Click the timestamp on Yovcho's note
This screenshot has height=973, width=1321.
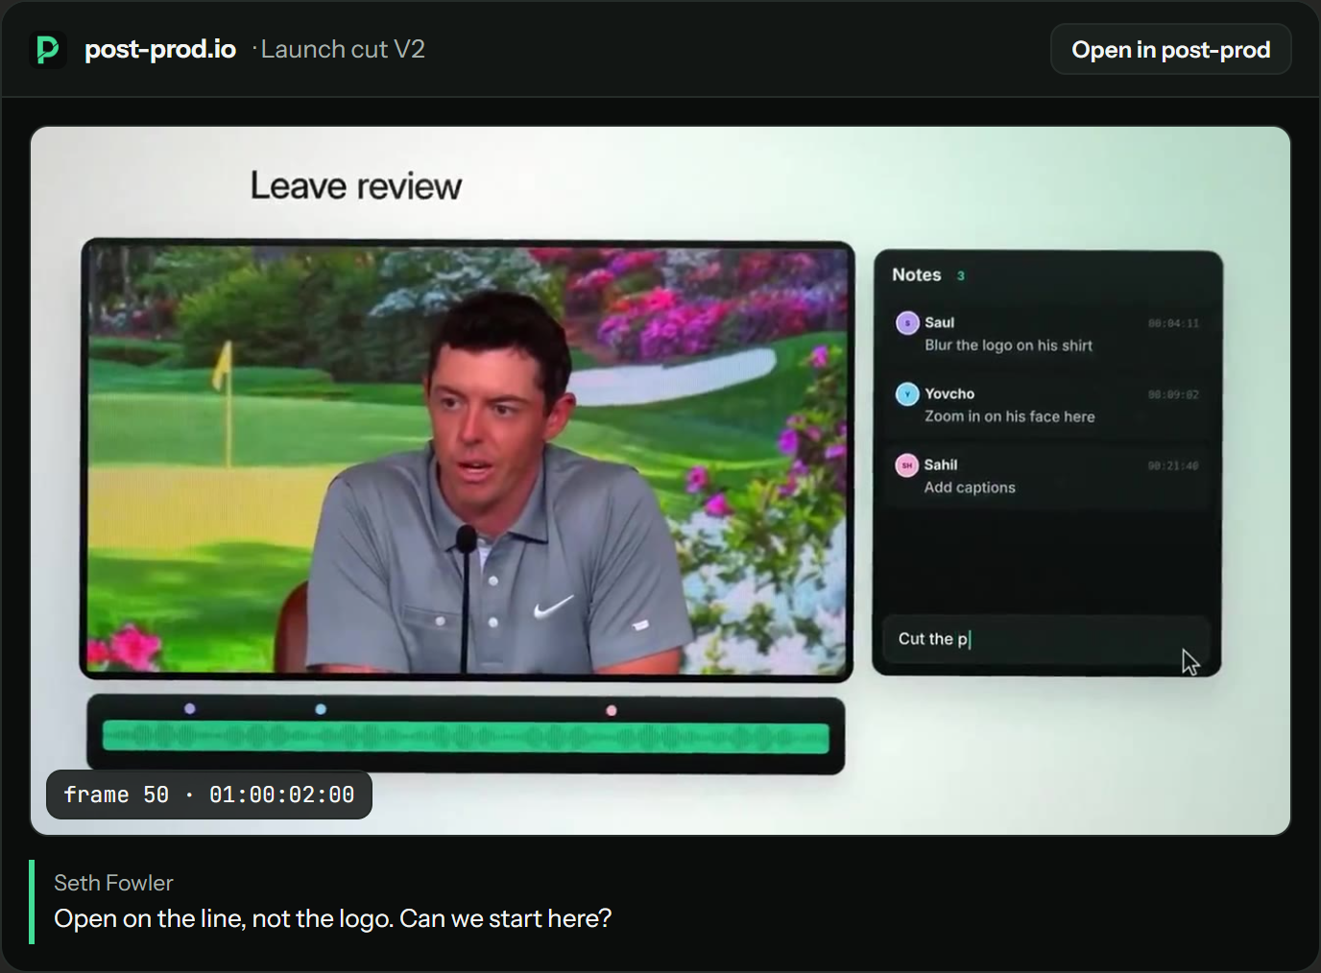pyautogui.click(x=1173, y=394)
